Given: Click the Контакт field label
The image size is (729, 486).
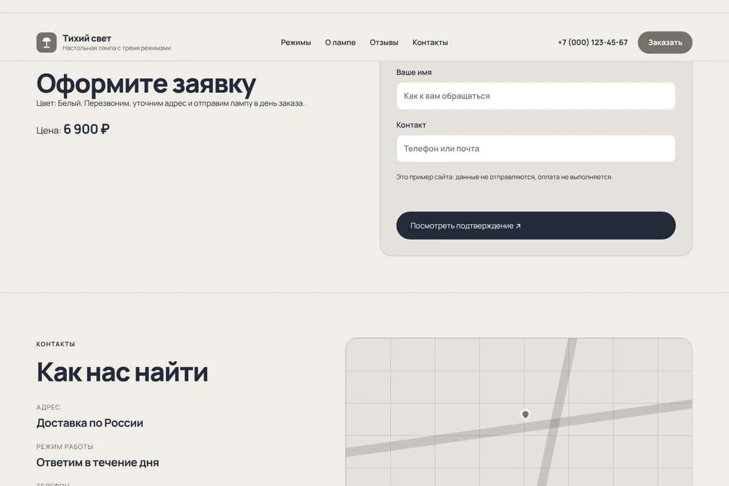Looking at the screenshot, I should (411, 125).
